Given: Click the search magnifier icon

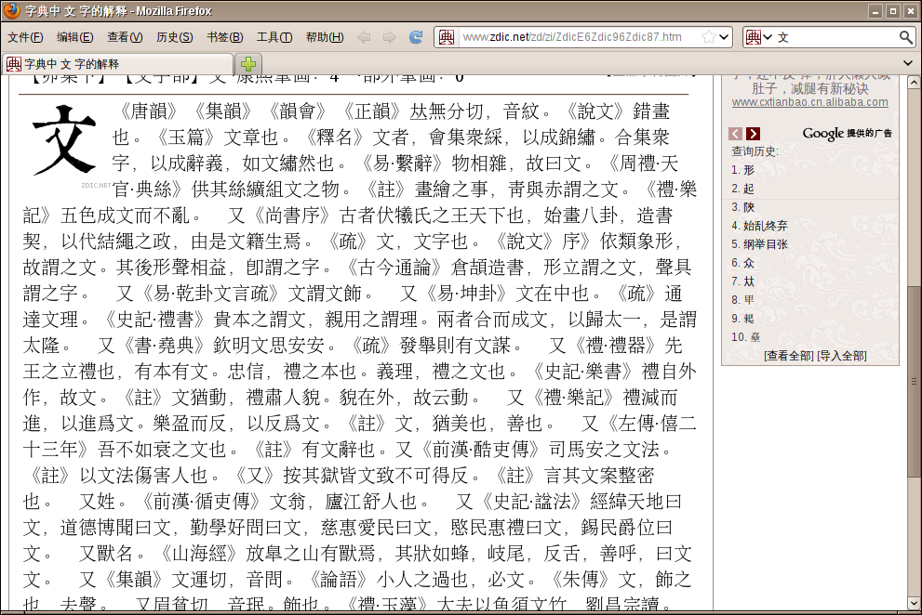Looking at the screenshot, I should click(x=906, y=37).
